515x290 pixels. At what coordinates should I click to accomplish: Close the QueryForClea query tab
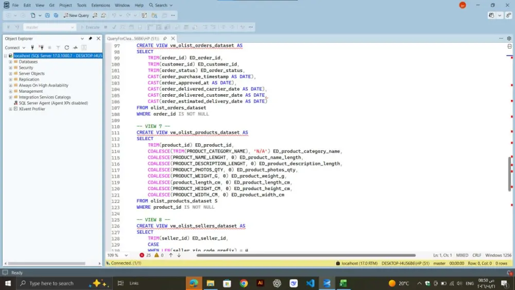coord(173,39)
